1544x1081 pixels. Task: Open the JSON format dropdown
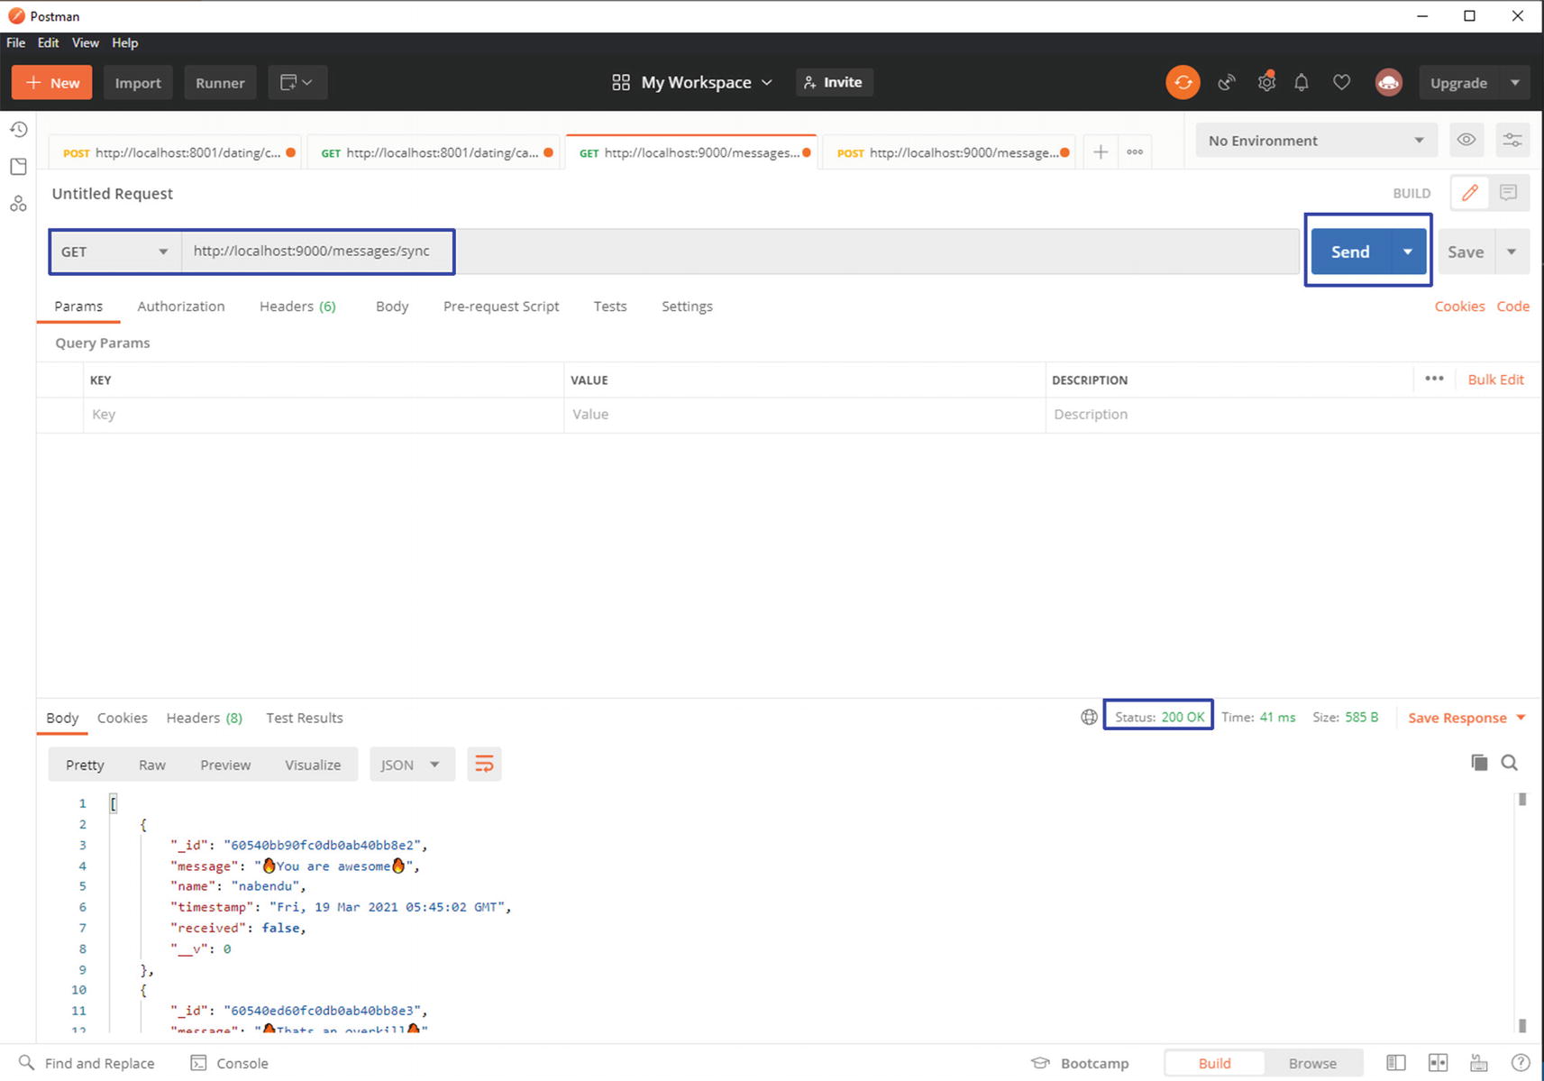pyautogui.click(x=411, y=765)
